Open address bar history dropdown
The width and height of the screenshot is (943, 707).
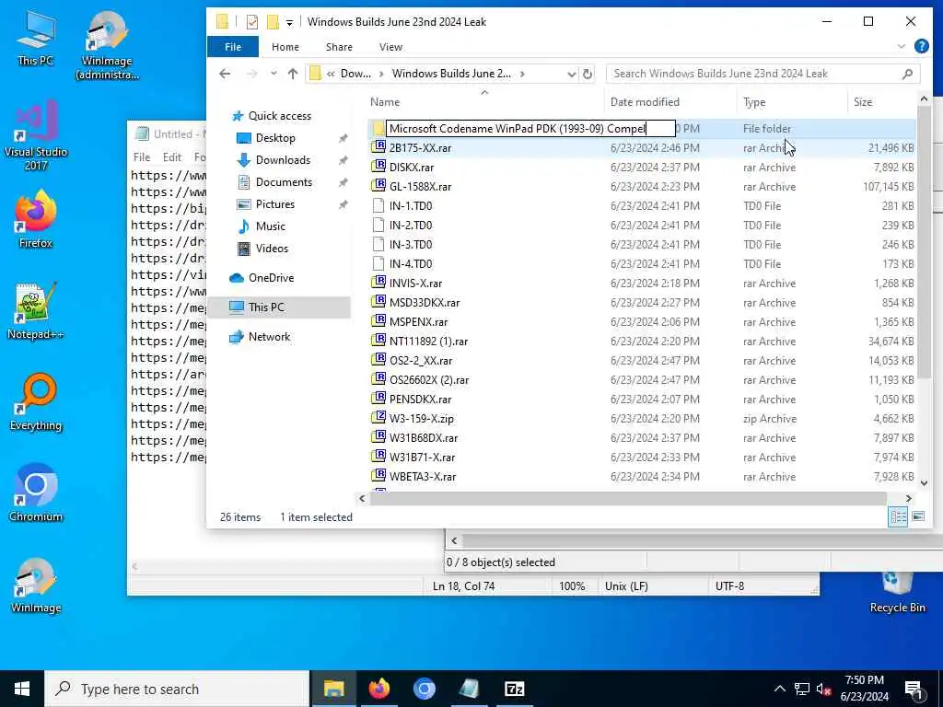tap(571, 74)
